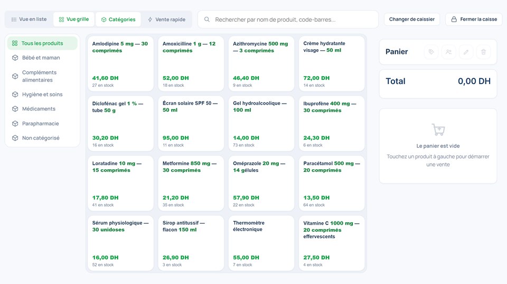Click the Panier heading
The image size is (507, 284).
tap(397, 52)
